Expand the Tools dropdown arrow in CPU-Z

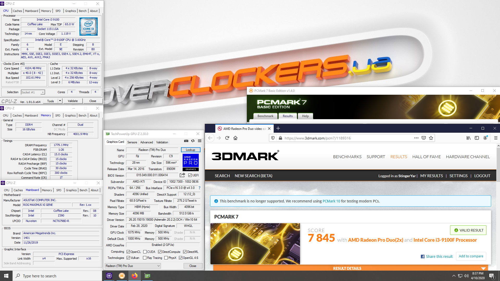[60, 101]
